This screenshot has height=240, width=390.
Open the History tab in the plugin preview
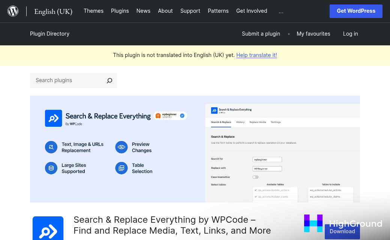(x=240, y=122)
